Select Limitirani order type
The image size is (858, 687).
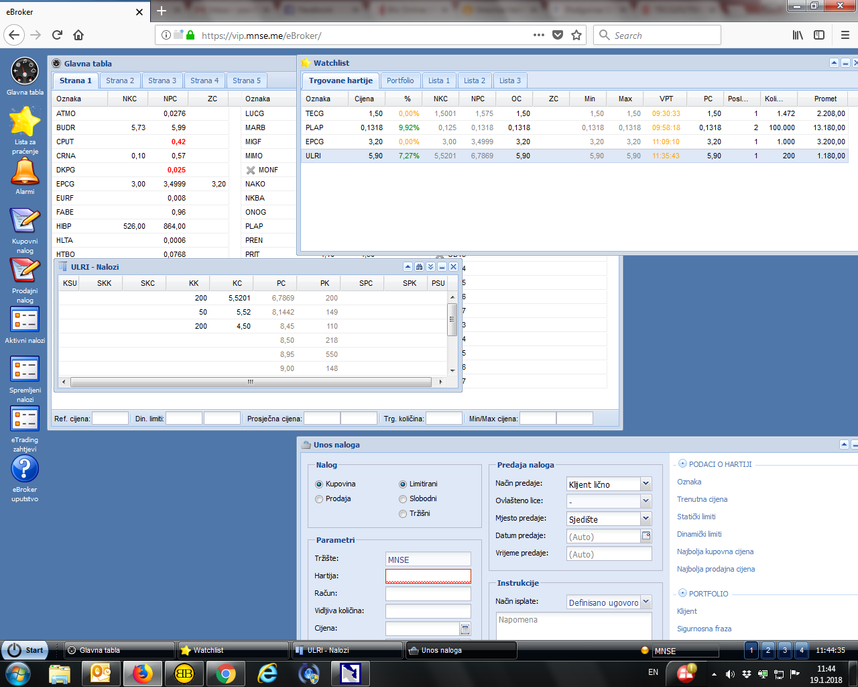point(403,484)
